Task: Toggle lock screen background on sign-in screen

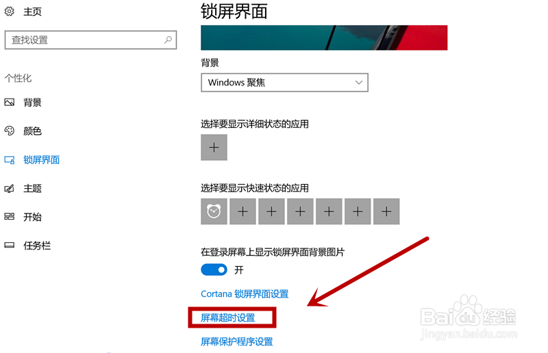Action: pos(214,270)
